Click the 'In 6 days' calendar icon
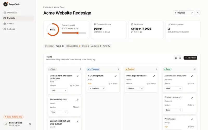Screen dimensions: 208x130 point(109,83)
